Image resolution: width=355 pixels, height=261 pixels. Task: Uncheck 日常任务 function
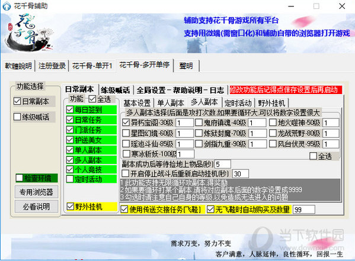point(70,120)
